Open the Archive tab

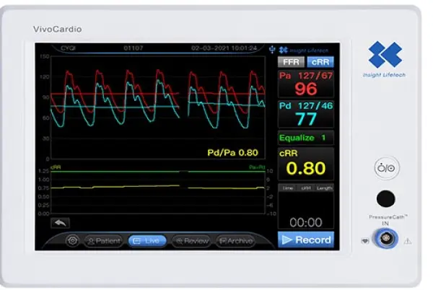tap(235, 241)
